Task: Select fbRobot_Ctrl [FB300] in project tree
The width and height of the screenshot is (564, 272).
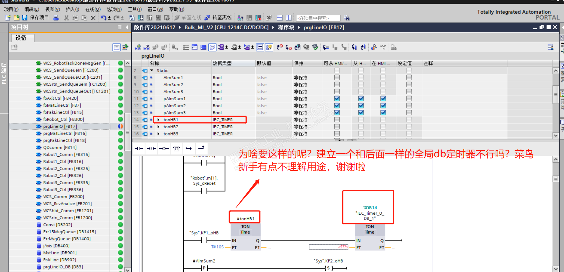Action: tap(63, 119)
